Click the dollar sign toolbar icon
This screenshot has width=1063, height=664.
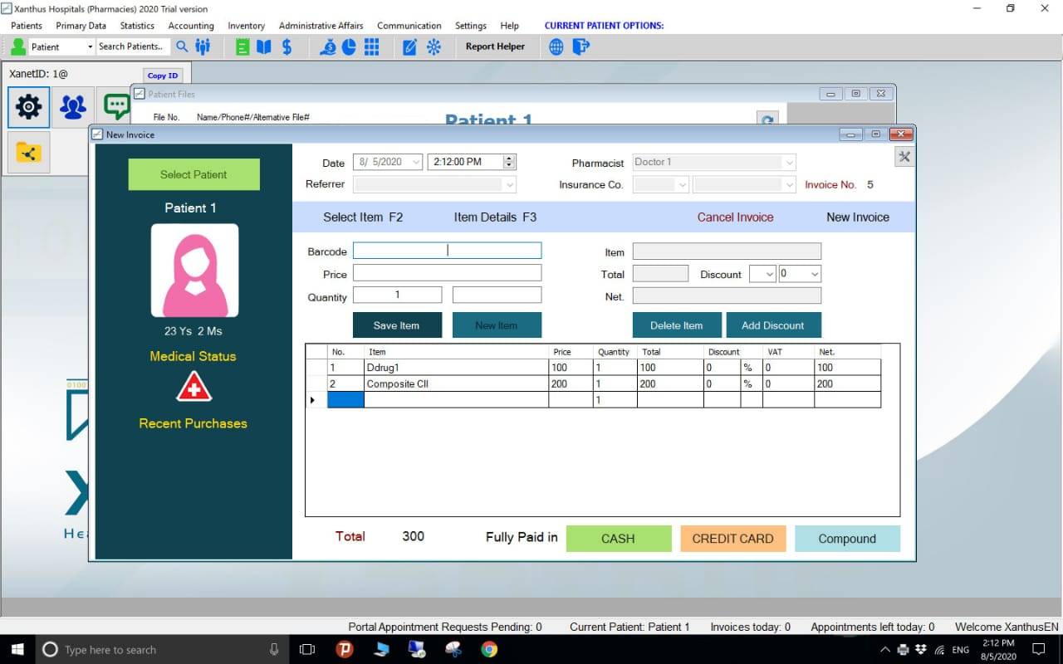(x=287, y=47)
